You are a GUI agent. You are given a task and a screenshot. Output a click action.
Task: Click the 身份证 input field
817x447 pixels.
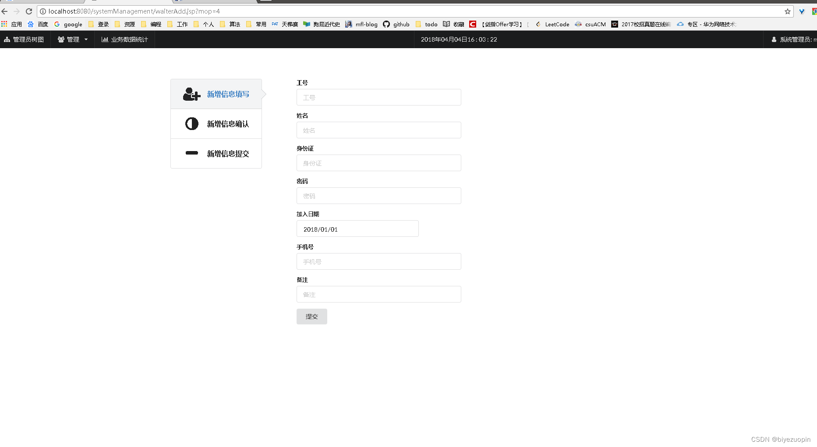(379, 163)
